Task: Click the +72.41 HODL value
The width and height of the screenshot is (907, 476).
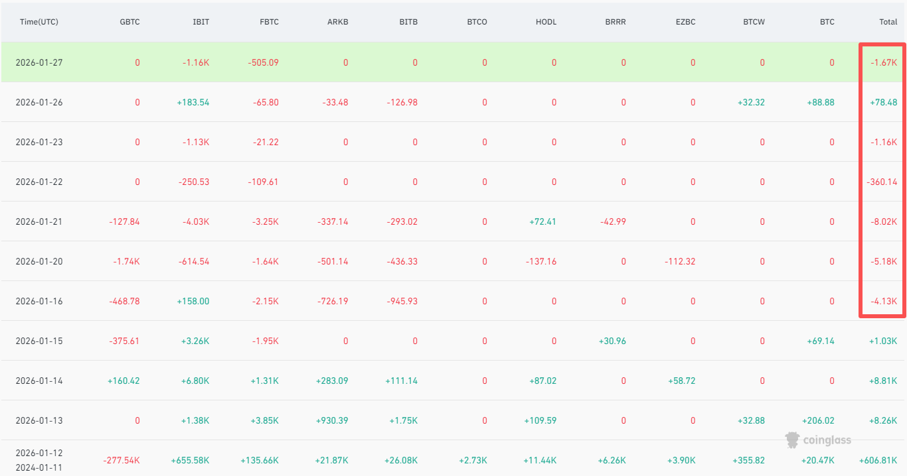Action: pyautogui.click(x=540, y=221)
